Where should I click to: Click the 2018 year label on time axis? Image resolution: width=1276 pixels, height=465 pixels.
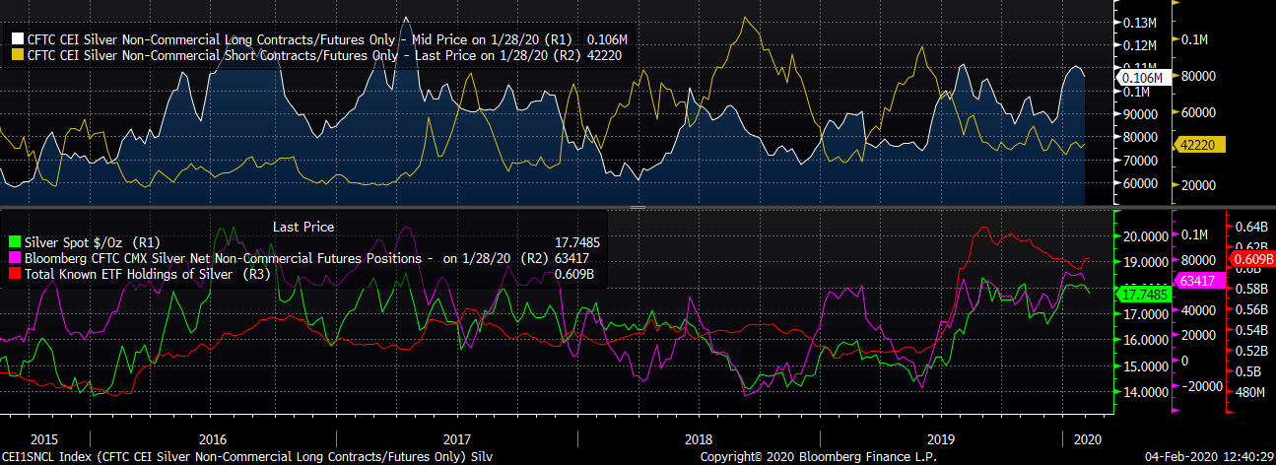[699, 438]
